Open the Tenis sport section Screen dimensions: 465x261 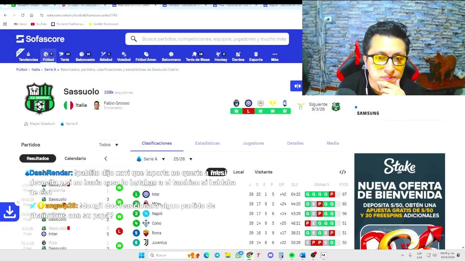click(x=65, y=56)
